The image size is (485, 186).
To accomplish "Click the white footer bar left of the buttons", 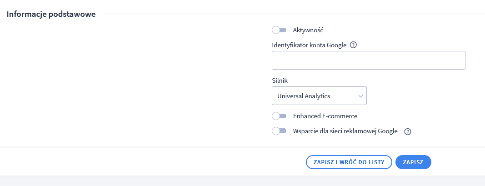I will click(x=151, y=162).
